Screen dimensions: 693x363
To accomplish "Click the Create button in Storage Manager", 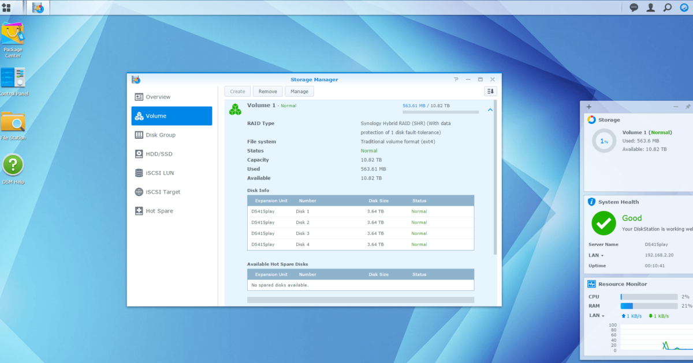I will click(237, 91).
